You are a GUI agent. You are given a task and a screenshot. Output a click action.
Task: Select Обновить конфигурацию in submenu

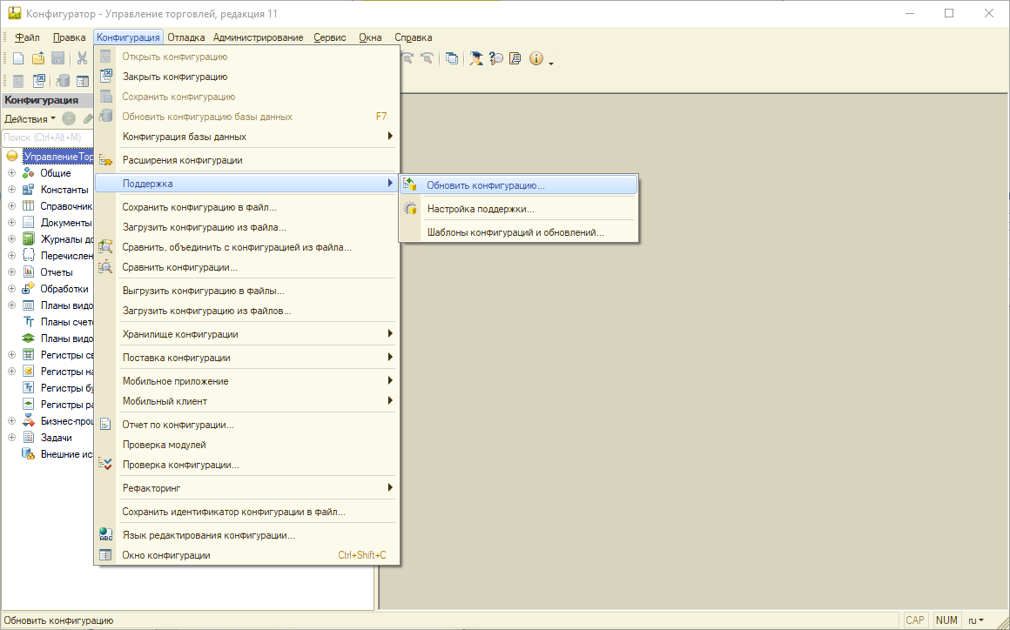pos(485,185)
